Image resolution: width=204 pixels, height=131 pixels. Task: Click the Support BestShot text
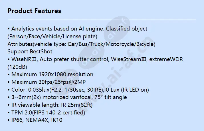pos(30,52)
